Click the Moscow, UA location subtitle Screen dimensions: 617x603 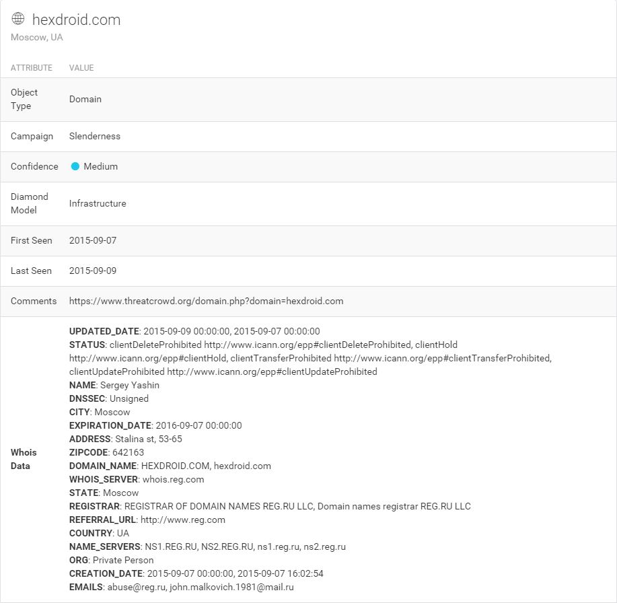(36, 37)
